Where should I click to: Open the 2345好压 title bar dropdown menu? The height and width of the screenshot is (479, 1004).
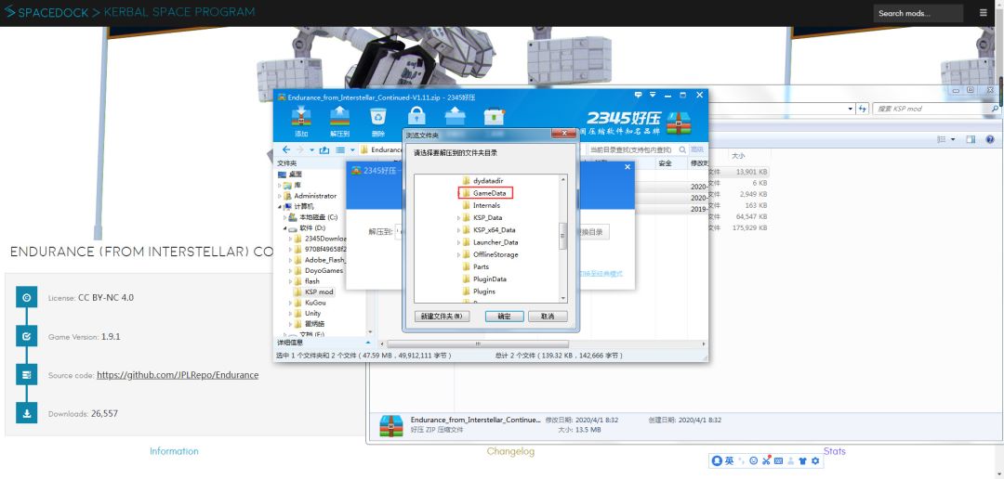click(653, 95)
